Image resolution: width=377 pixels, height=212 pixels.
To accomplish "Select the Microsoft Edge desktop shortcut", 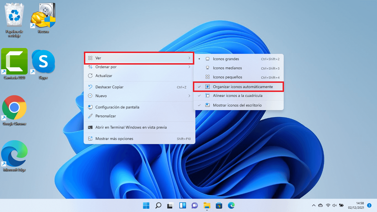I will point(14,156).
